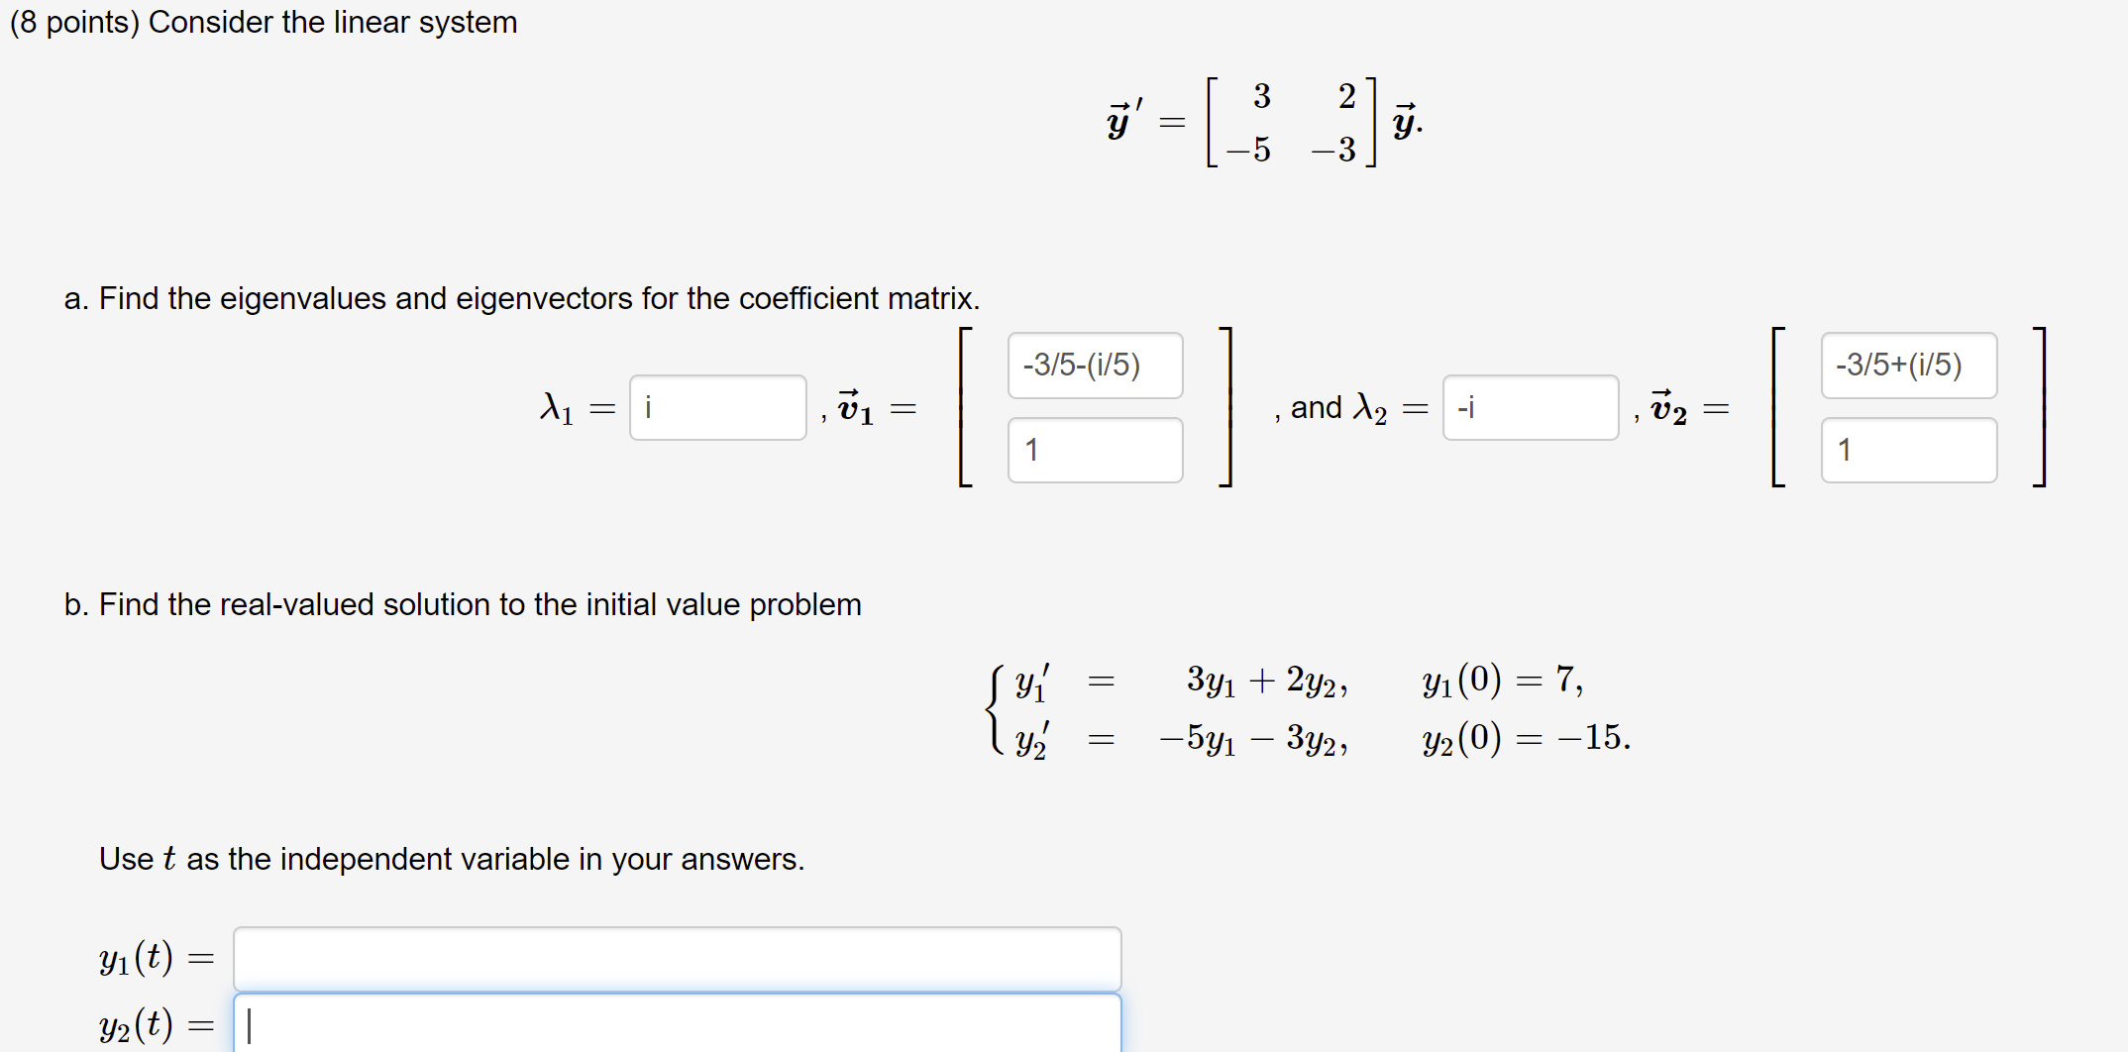
Task: Click the independent variable instruction text
Action: click(451, 858)
